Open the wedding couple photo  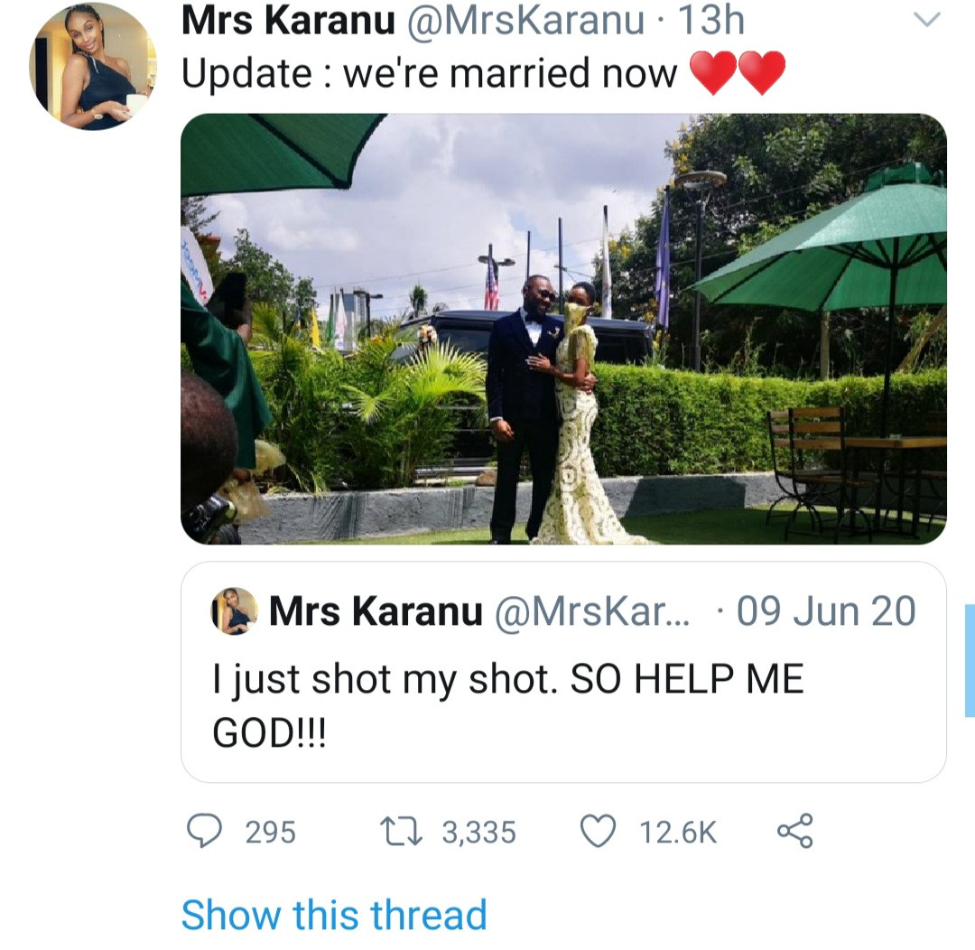563,329
